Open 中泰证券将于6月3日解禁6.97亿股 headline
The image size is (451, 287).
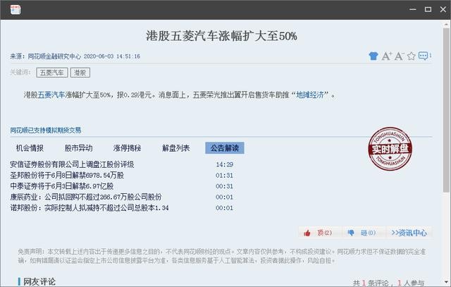coord(62,186)
